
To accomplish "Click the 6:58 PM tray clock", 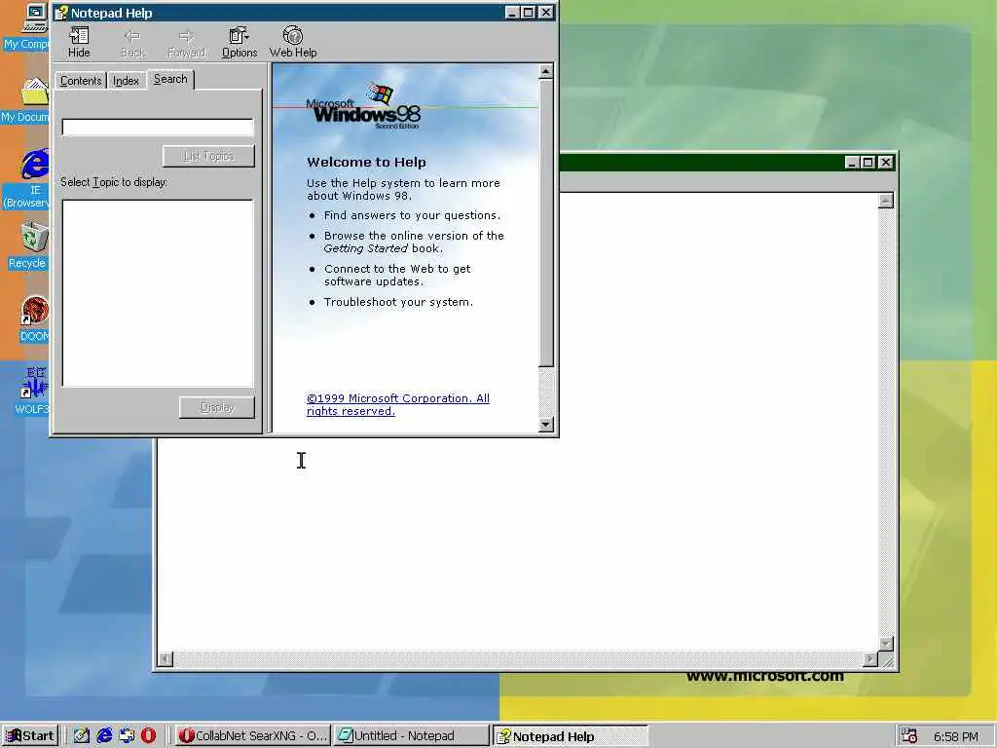I will [x=956, y=736].
